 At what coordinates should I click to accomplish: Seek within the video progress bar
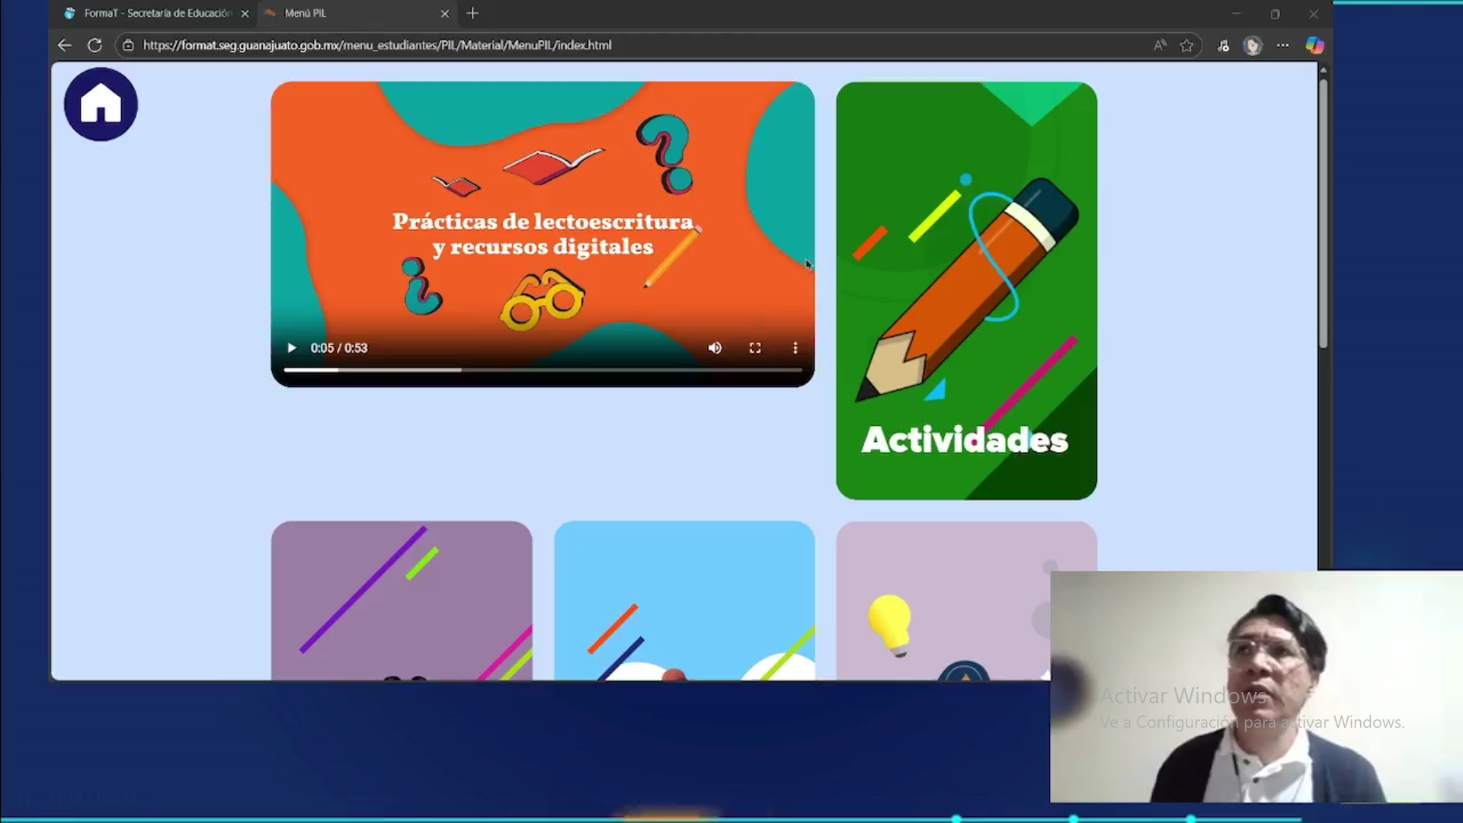tap(543, 370)
